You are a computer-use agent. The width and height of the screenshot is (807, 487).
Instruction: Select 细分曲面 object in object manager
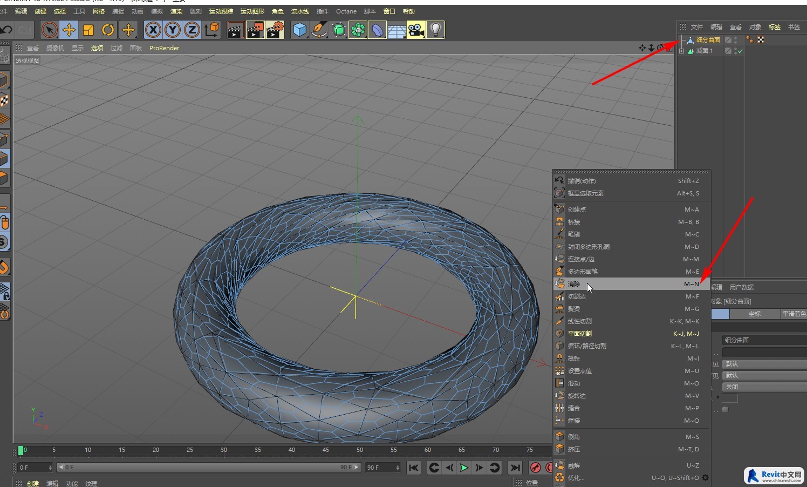pos(708,40)
